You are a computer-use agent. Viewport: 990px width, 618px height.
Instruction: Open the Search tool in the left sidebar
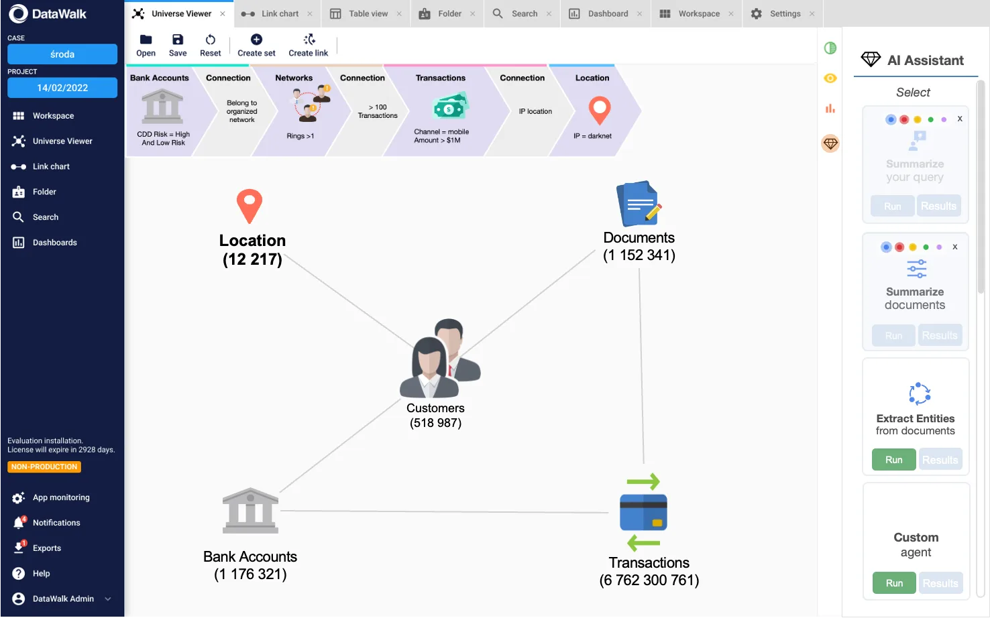(x=18, y=217)
